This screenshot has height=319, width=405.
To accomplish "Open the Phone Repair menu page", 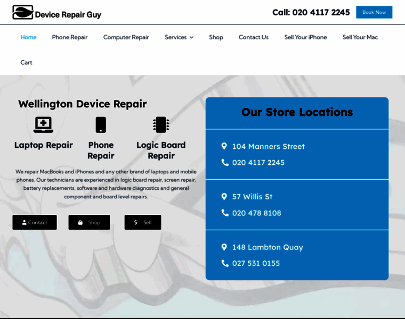I will click(x=70, y=37).
